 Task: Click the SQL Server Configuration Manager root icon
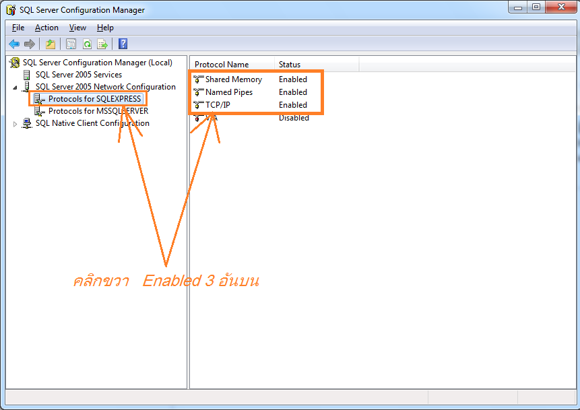tap(14, 63)
